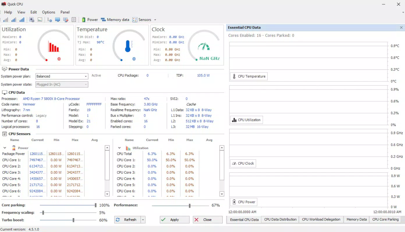This screenshot has height=232, width=405.
Task: Open Power from the battery toolbar icon
Action: pyautogui.click(x=89, y=20)
